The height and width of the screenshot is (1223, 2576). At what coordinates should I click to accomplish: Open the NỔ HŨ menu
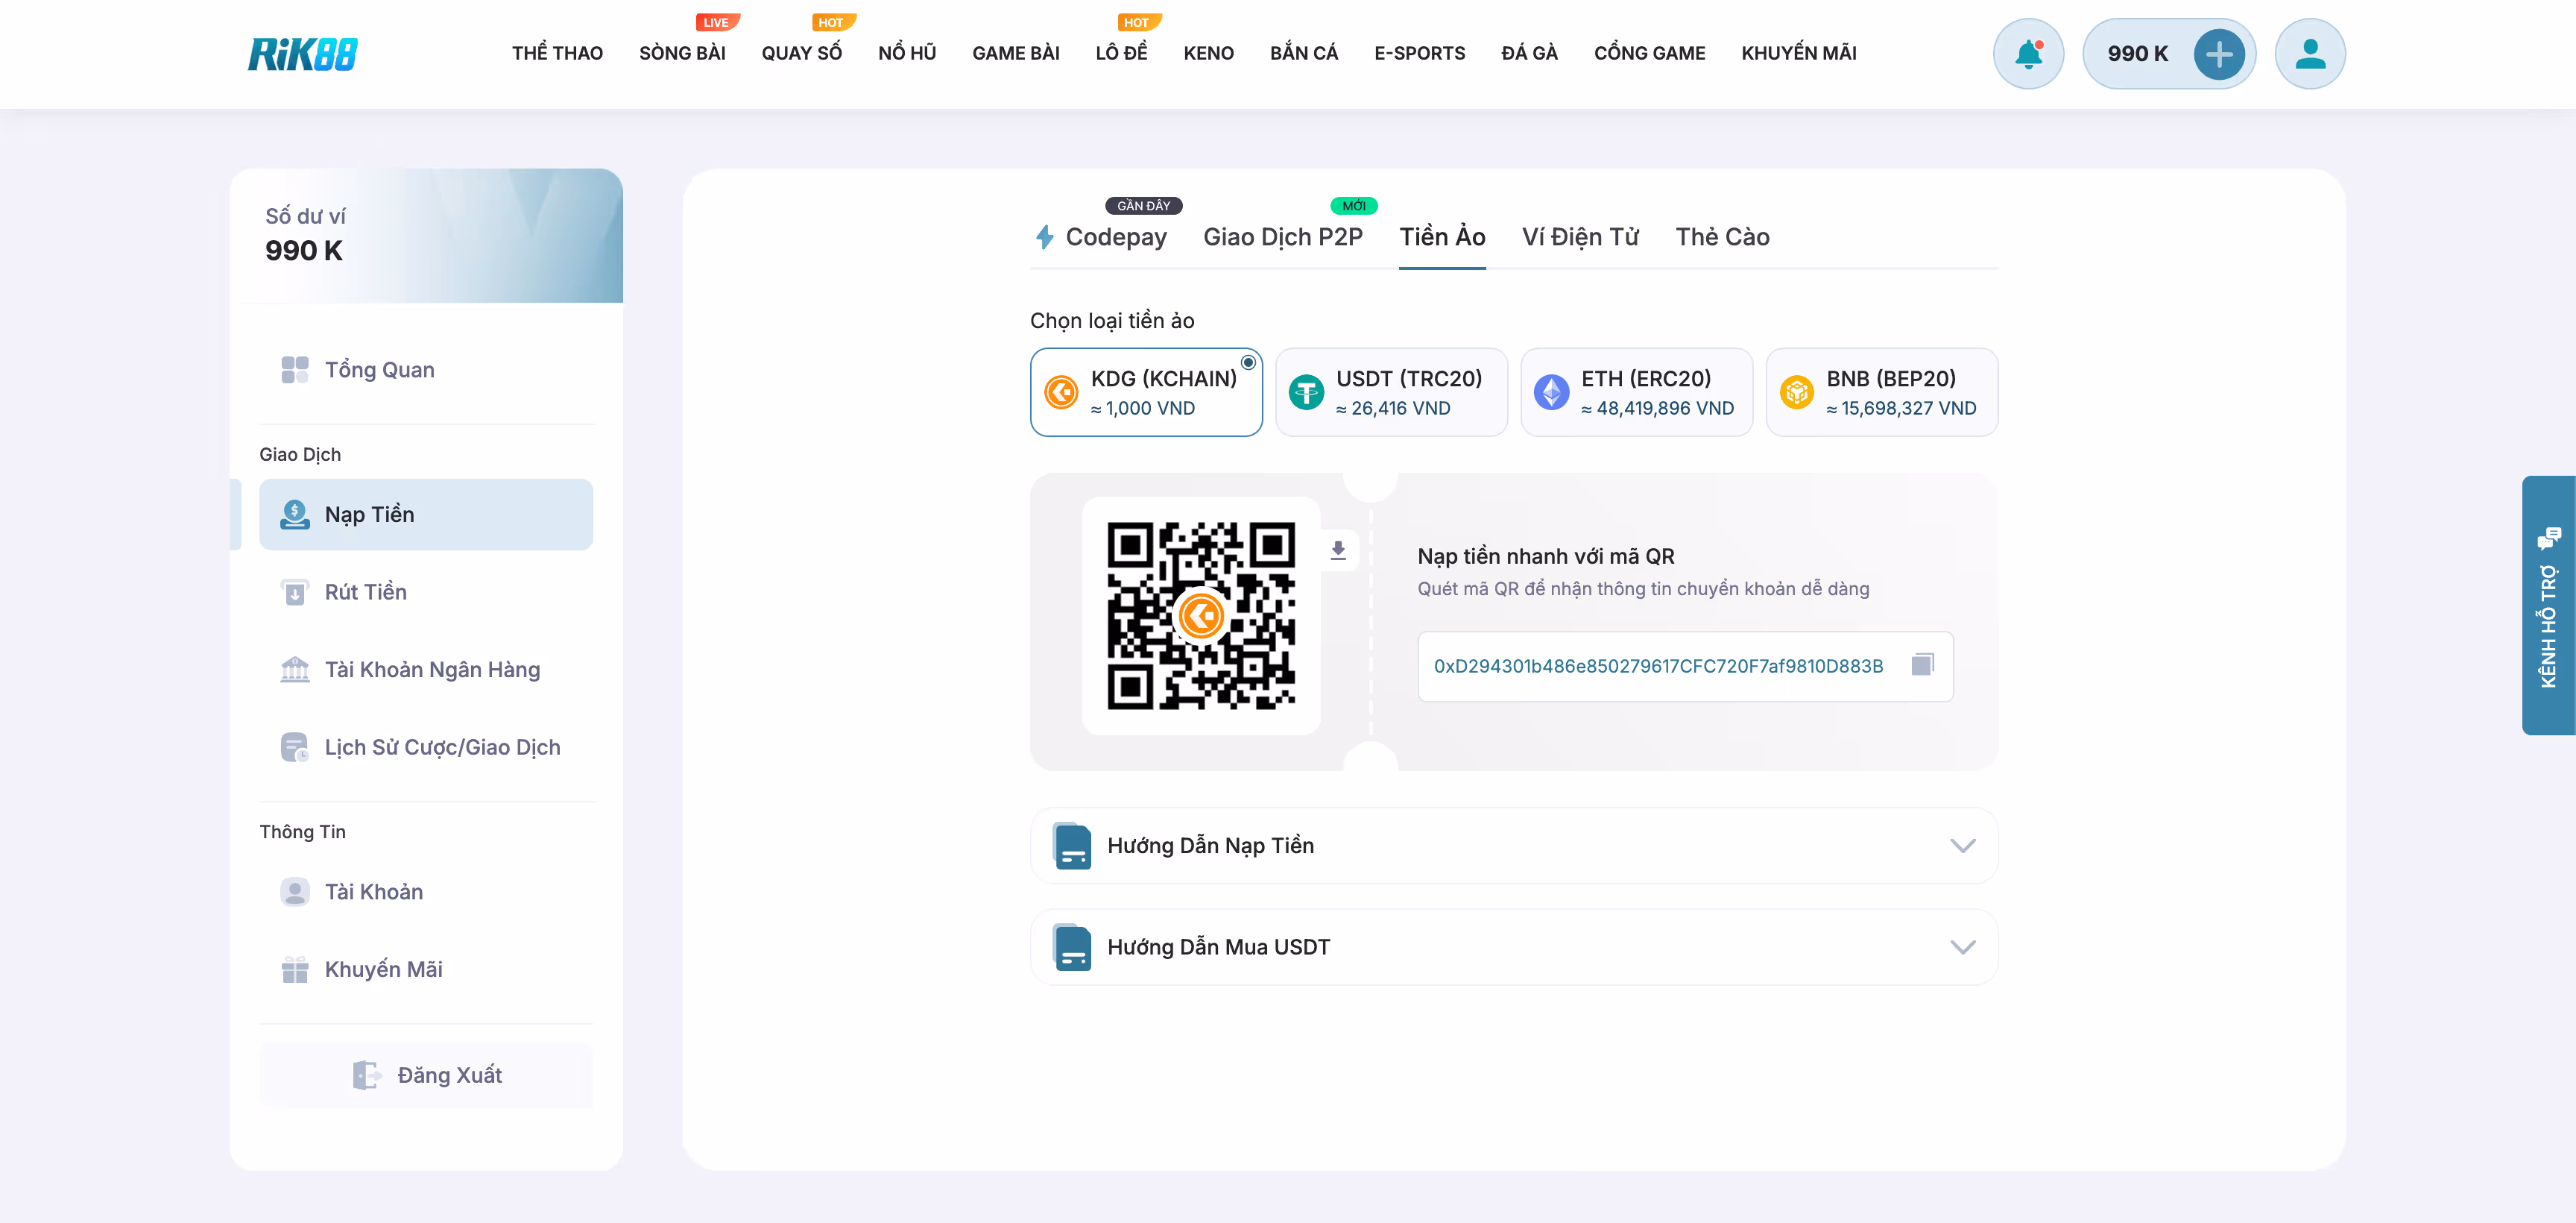click(x=907, y=53)
